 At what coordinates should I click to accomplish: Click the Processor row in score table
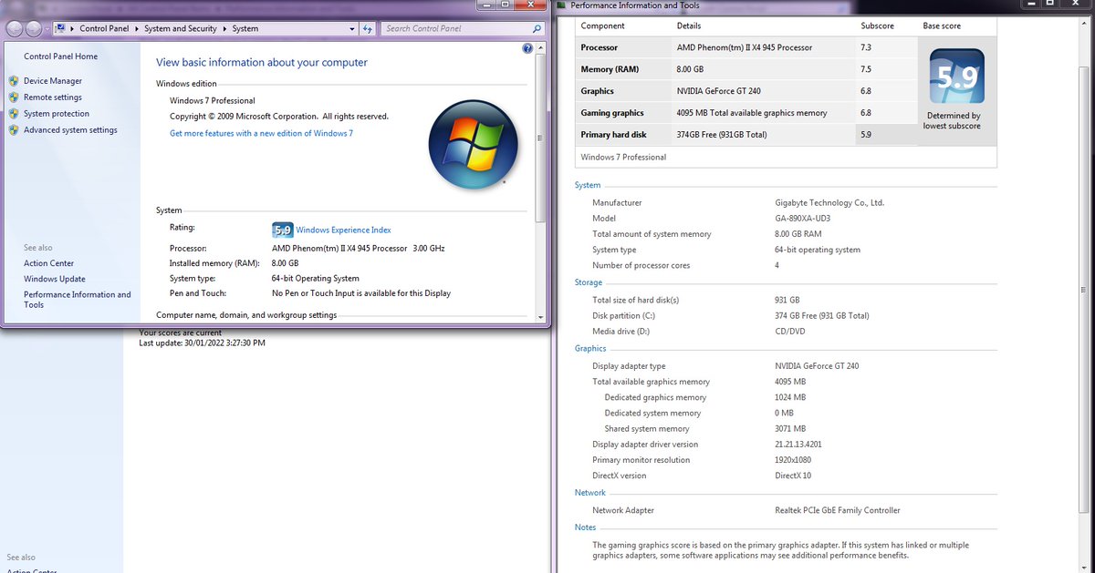(x=747, y=47)
